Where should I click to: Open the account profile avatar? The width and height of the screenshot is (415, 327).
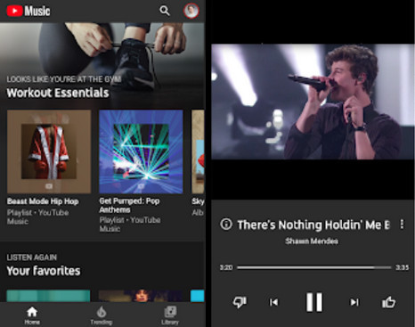click(191, 11)
